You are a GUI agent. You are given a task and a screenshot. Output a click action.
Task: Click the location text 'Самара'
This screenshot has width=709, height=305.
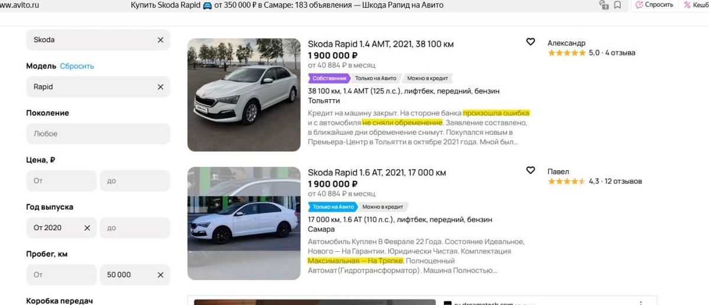(x=321, y=229)
